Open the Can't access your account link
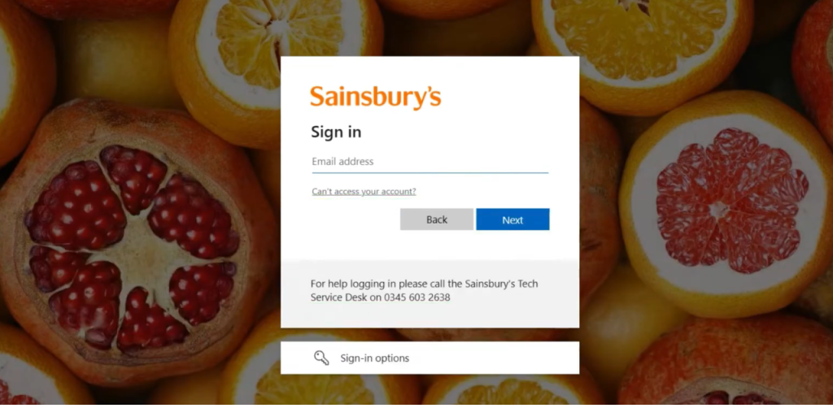The height and width of the screenshot is (408, 833). click(364, 192)
